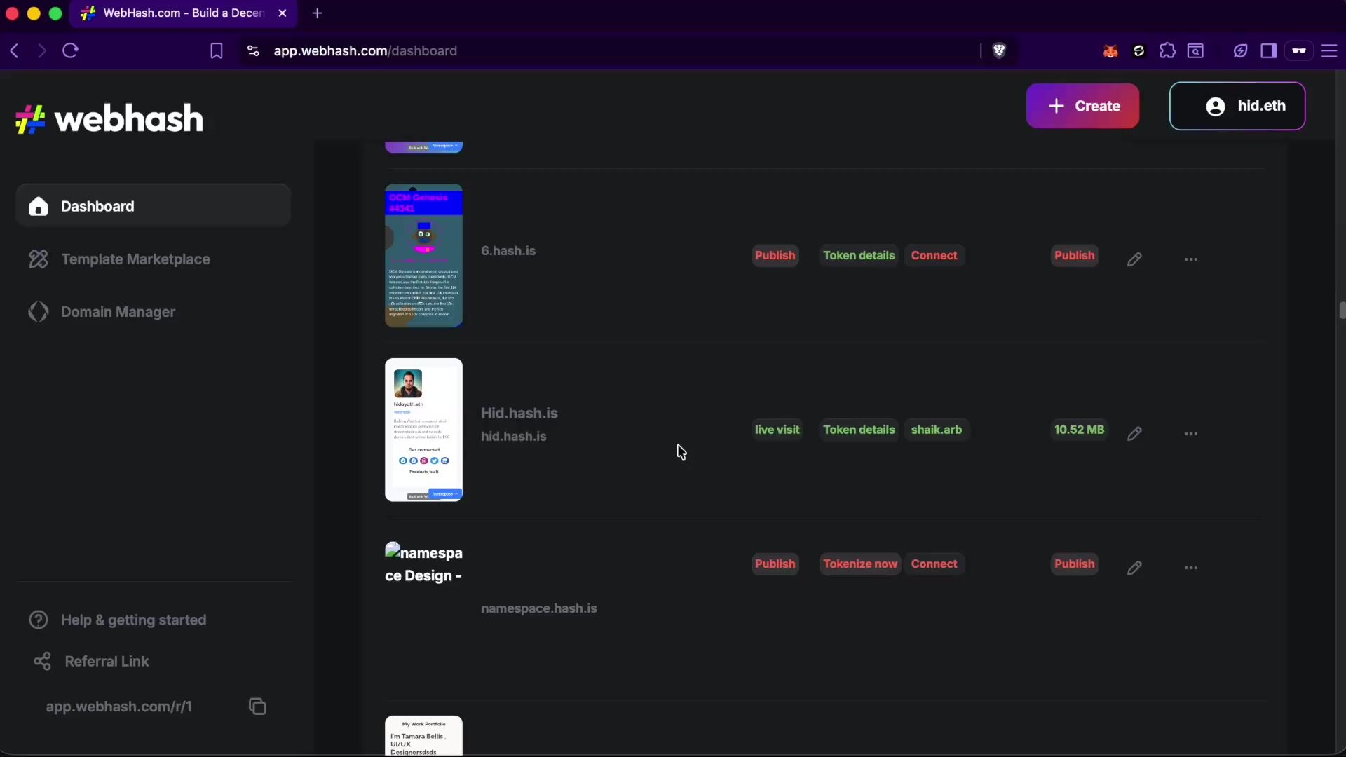The height and width of the screenshot is (757, 1346).
Task: Edit namespace.hash.is using its pencil icon
Action: [1135, 568]
